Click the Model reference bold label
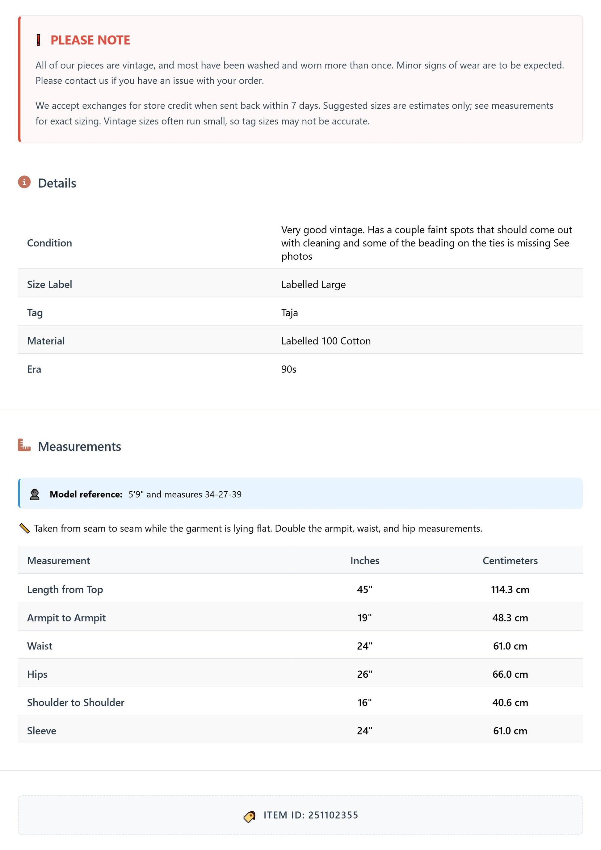Viewport: 601px width, 850px height. click(86, 494)
